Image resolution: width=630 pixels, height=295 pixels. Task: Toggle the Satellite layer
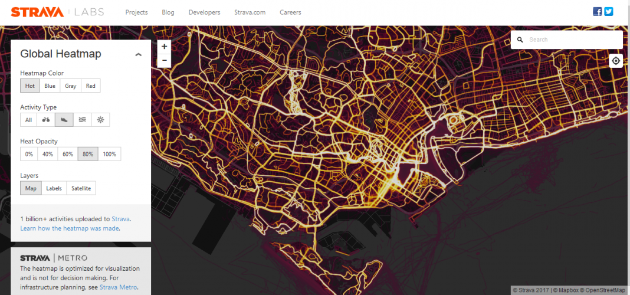click(81, 188)
